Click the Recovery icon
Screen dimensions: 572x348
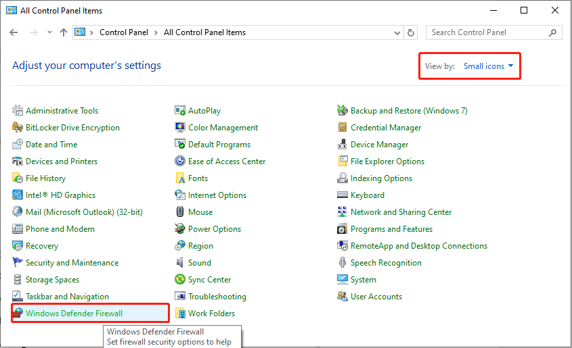(x=18, y=246)
